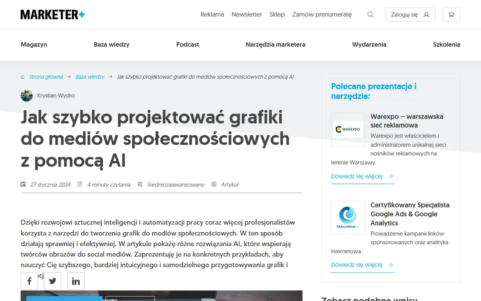The image size is (481, 301).
Task: Click the MarcinWsol logo thumbnail
Action: (x=348, y=218)
